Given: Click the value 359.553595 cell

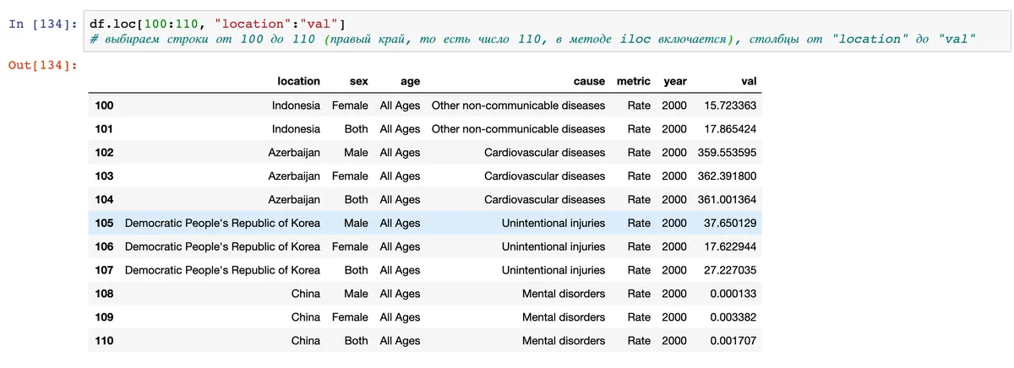Looking at the screenshot, I should pyautogui.click(x=726, y=153).
